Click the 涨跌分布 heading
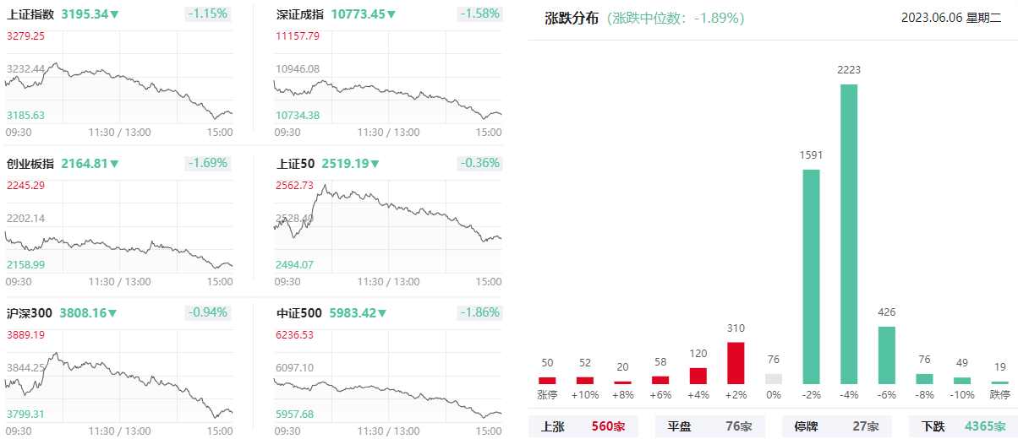 [572, 18]
